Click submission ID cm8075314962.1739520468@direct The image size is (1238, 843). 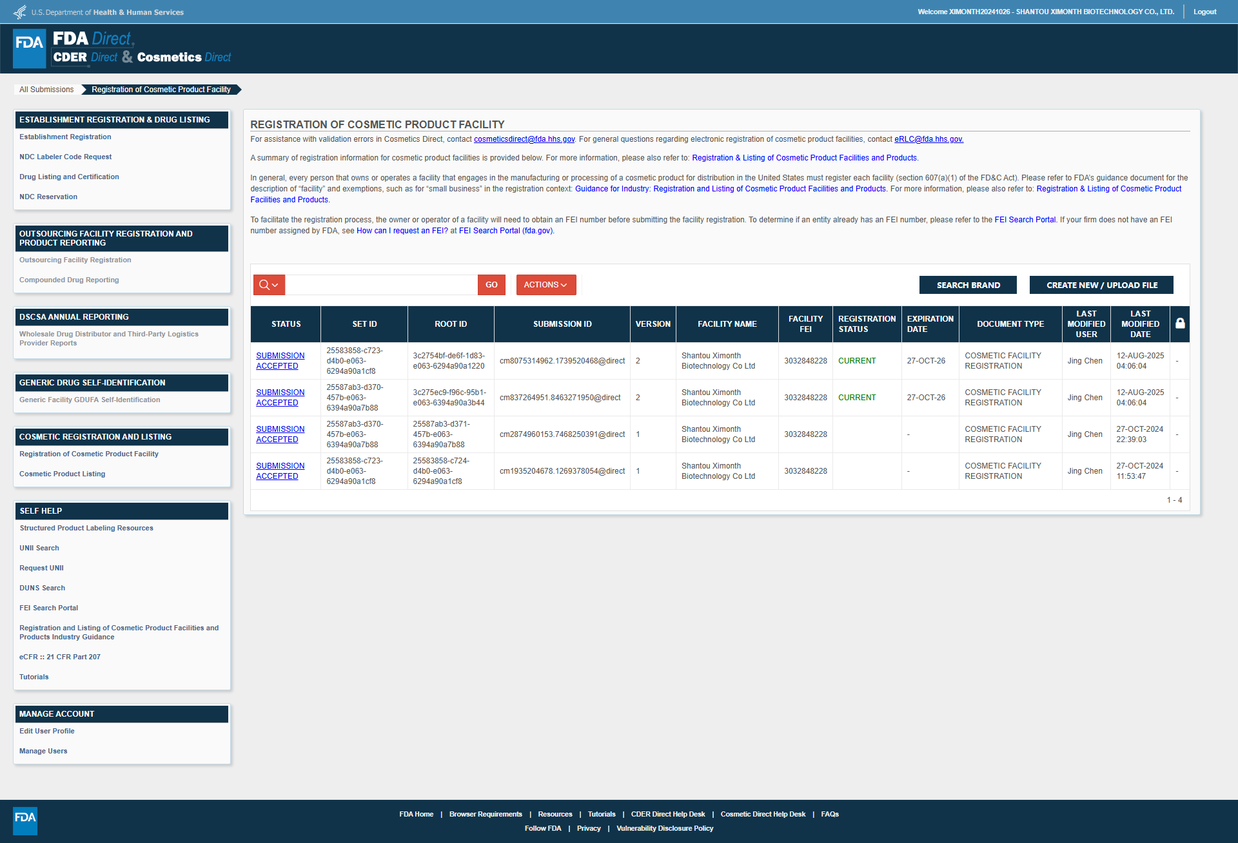pos(562,361)
